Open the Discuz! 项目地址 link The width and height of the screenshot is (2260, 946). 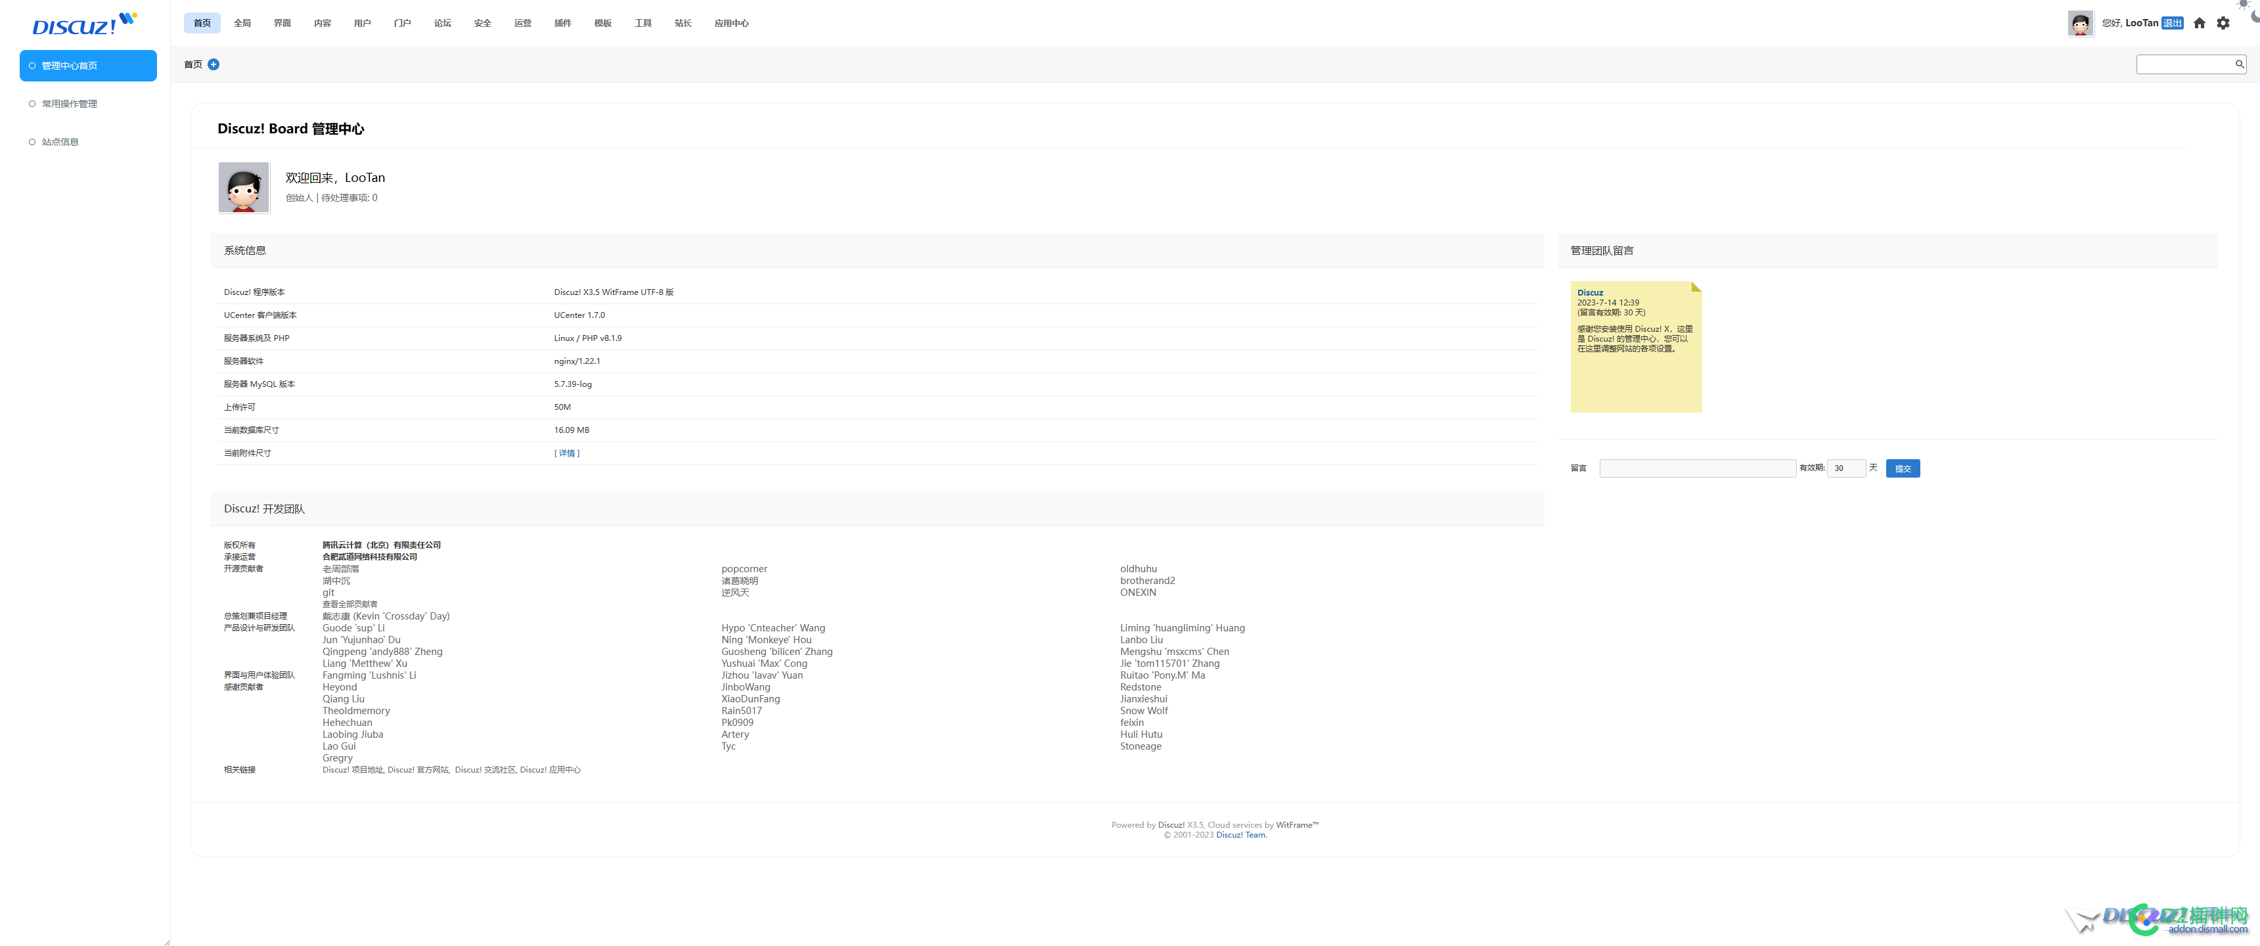[x=353, y=770]
